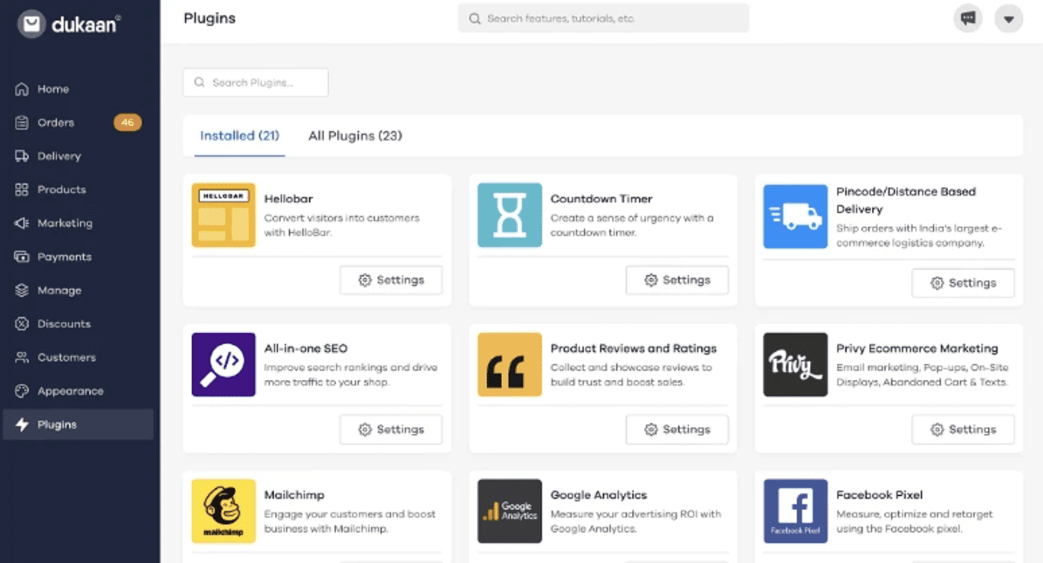This screenshot has width=1043, height=563.
Task: Click the Product Reviews quote-mark thumbnail
Action: (x=510, y=364)
